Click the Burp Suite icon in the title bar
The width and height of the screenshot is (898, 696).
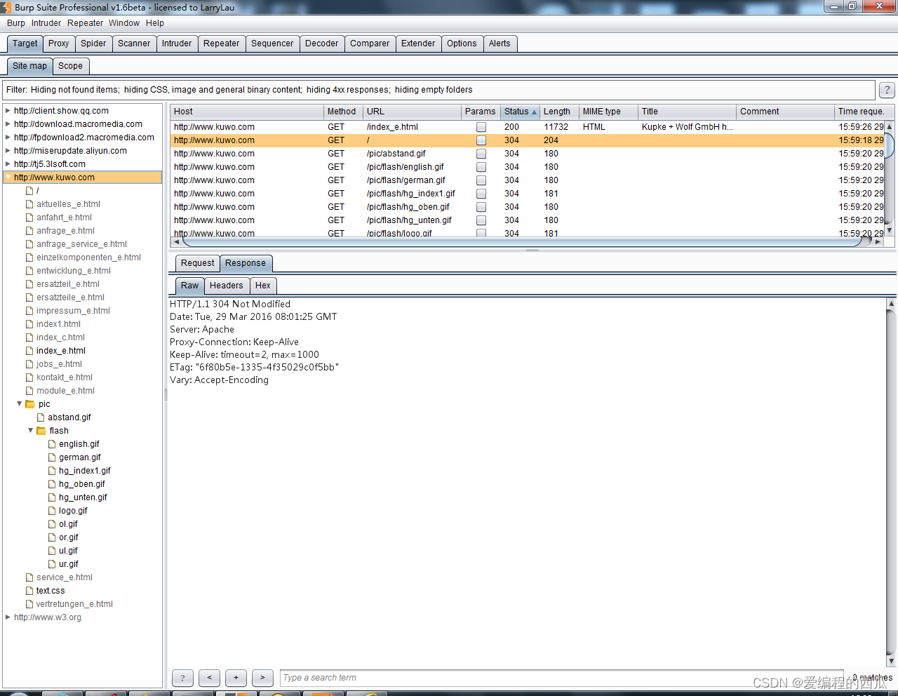coord(7,6)
